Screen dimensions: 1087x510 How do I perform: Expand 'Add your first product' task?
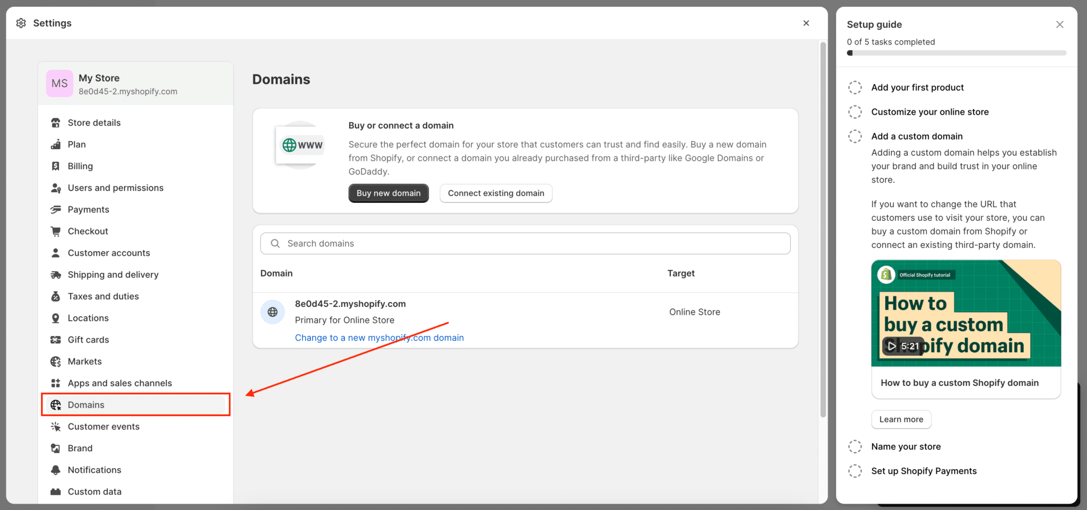(x=917, y=88)
